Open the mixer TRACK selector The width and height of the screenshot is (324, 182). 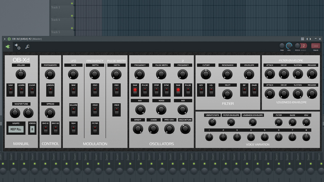(316, 46)
